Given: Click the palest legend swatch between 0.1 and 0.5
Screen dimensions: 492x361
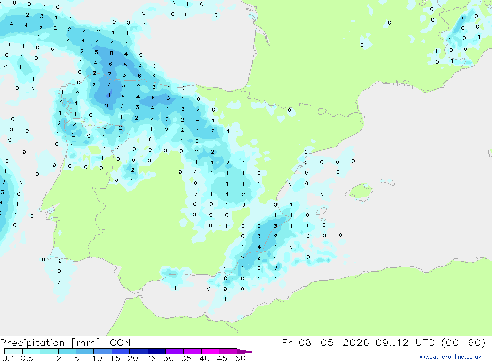Looking at the screenshot, I should 13,351.
